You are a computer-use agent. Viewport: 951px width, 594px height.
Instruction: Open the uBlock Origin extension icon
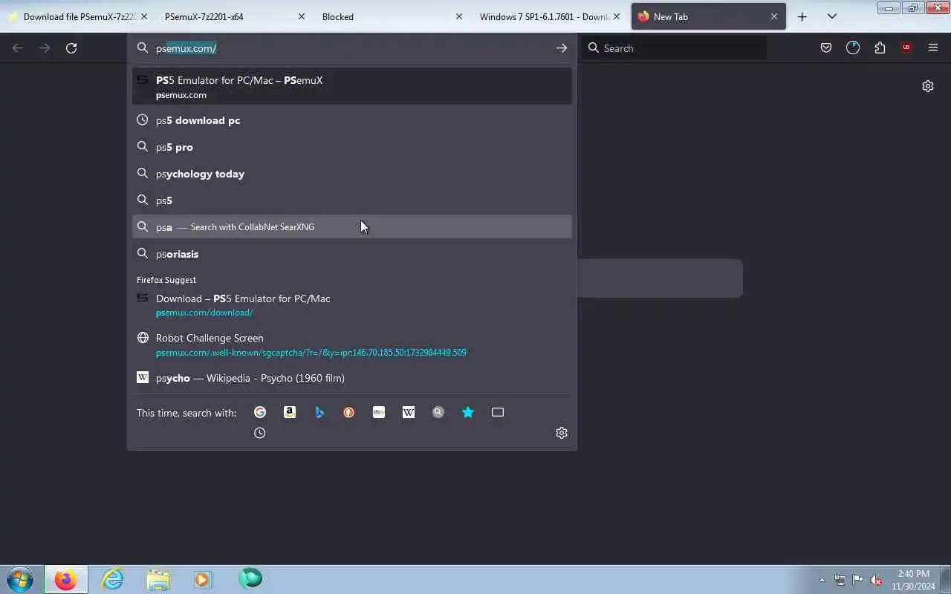pos(906,48)
